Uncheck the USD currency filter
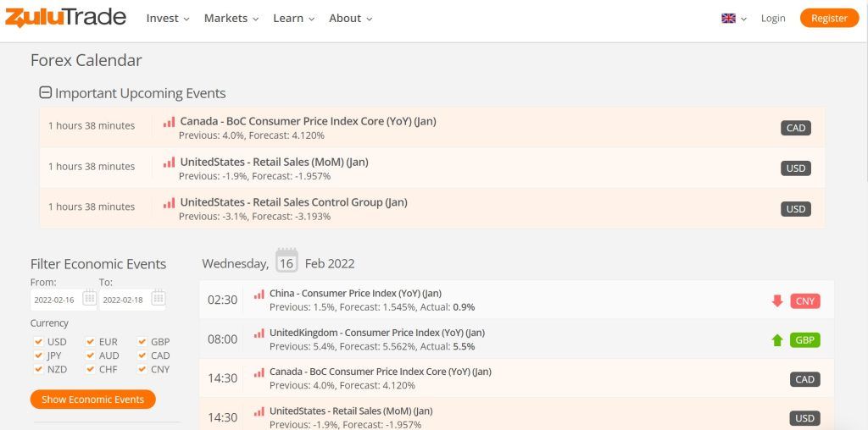Image resolution: width=868 pixels, height=430 pixels. click(38, 342)
